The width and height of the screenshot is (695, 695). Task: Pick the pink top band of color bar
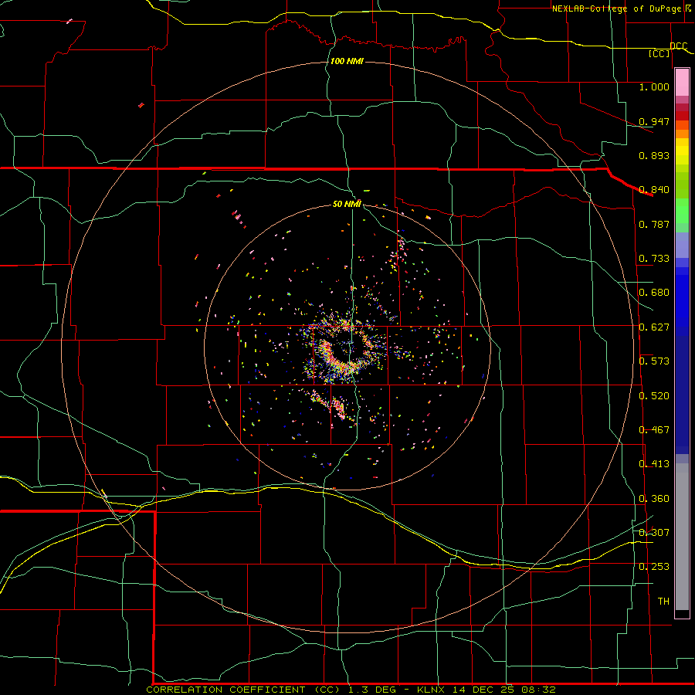pos(682,83)
